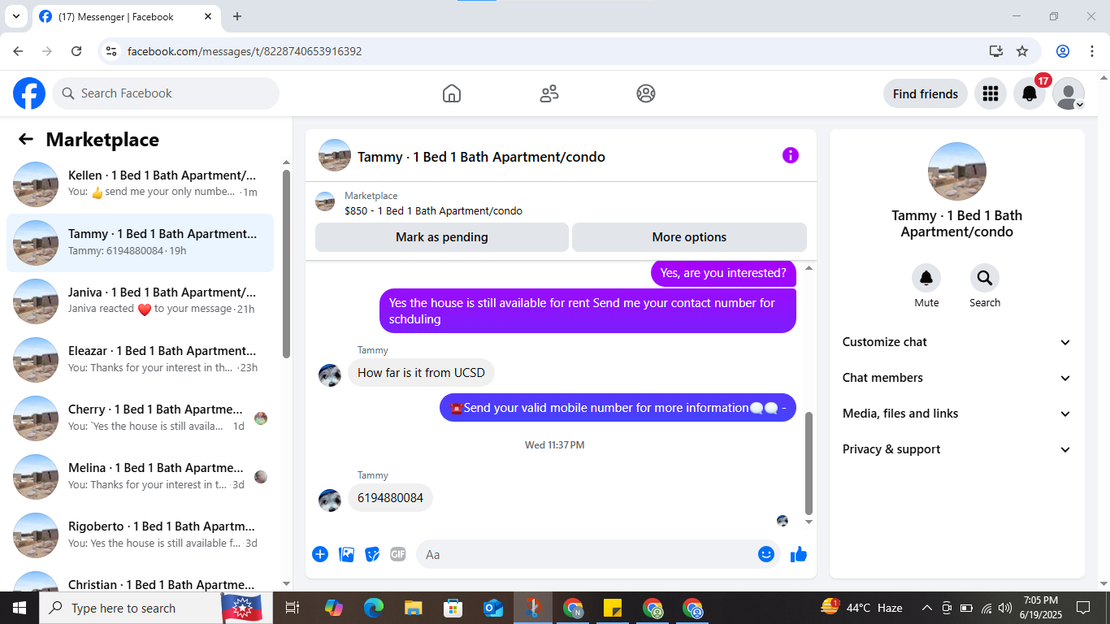Open the Eleazar conversation
Viewport: 1110px width, 624px height.
tap(140, 360)
